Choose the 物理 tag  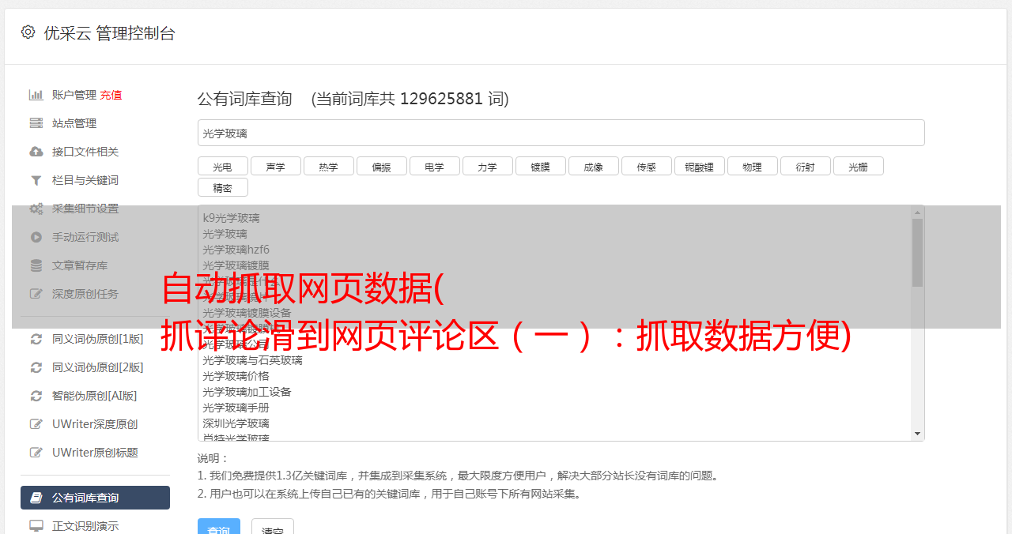pyautogui.click(x=753, y=166)
